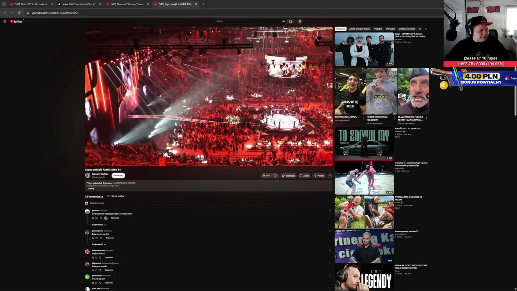
Task: Close the 'Khamzat Chimaev Theme' tab
Action: pyautogui.click(x=148, y=4)
